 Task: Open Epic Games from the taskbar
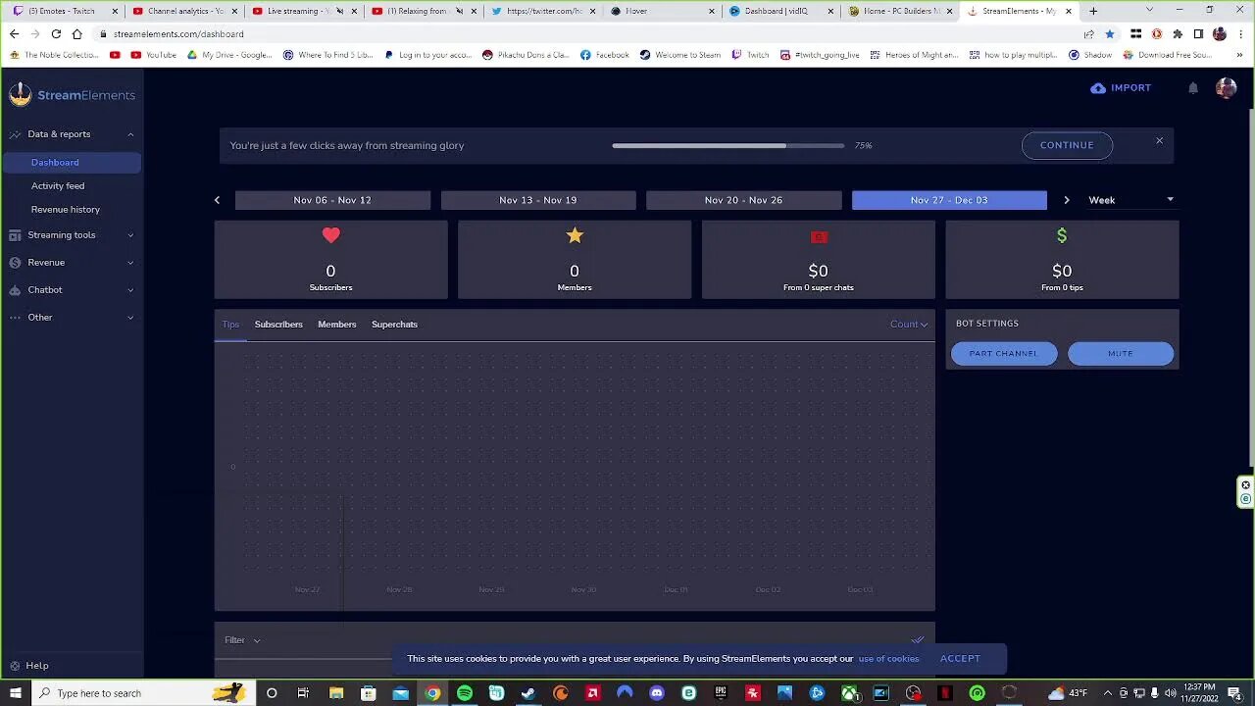(x=721, y=693)
